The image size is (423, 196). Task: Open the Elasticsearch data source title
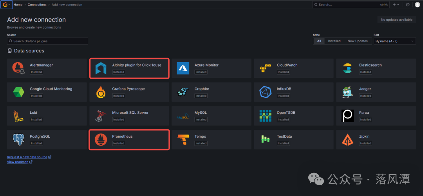tap(371, 65)
